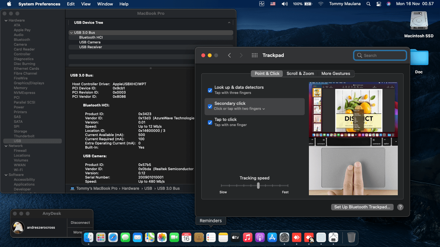440x247 pixels.
Task: Disable Look up & data detectors
Action: click(210, 90)
